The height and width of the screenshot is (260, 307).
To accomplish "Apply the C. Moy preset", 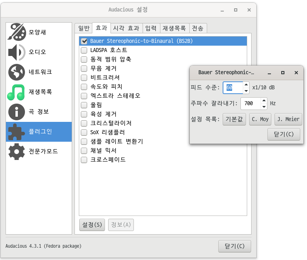I will click(x=260, y=119).
